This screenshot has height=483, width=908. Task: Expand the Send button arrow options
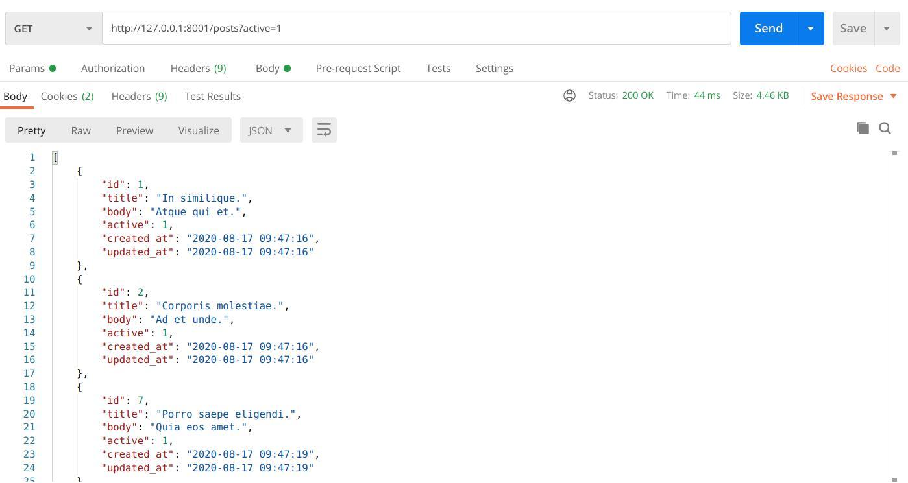pos(811,29)
